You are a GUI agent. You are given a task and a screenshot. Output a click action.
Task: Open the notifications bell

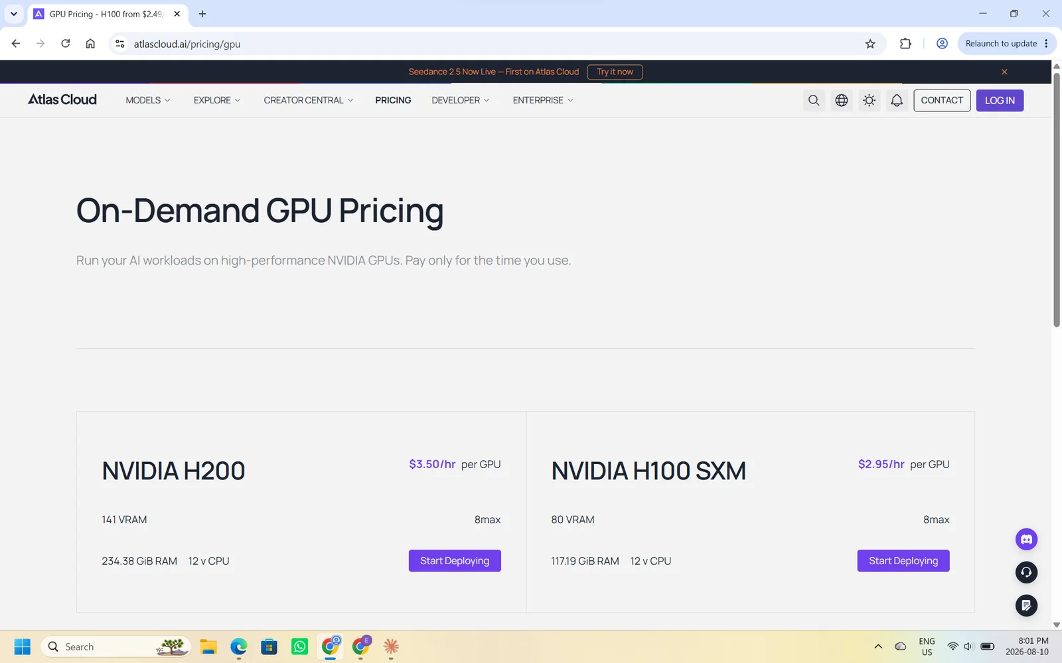click(897, 100)
